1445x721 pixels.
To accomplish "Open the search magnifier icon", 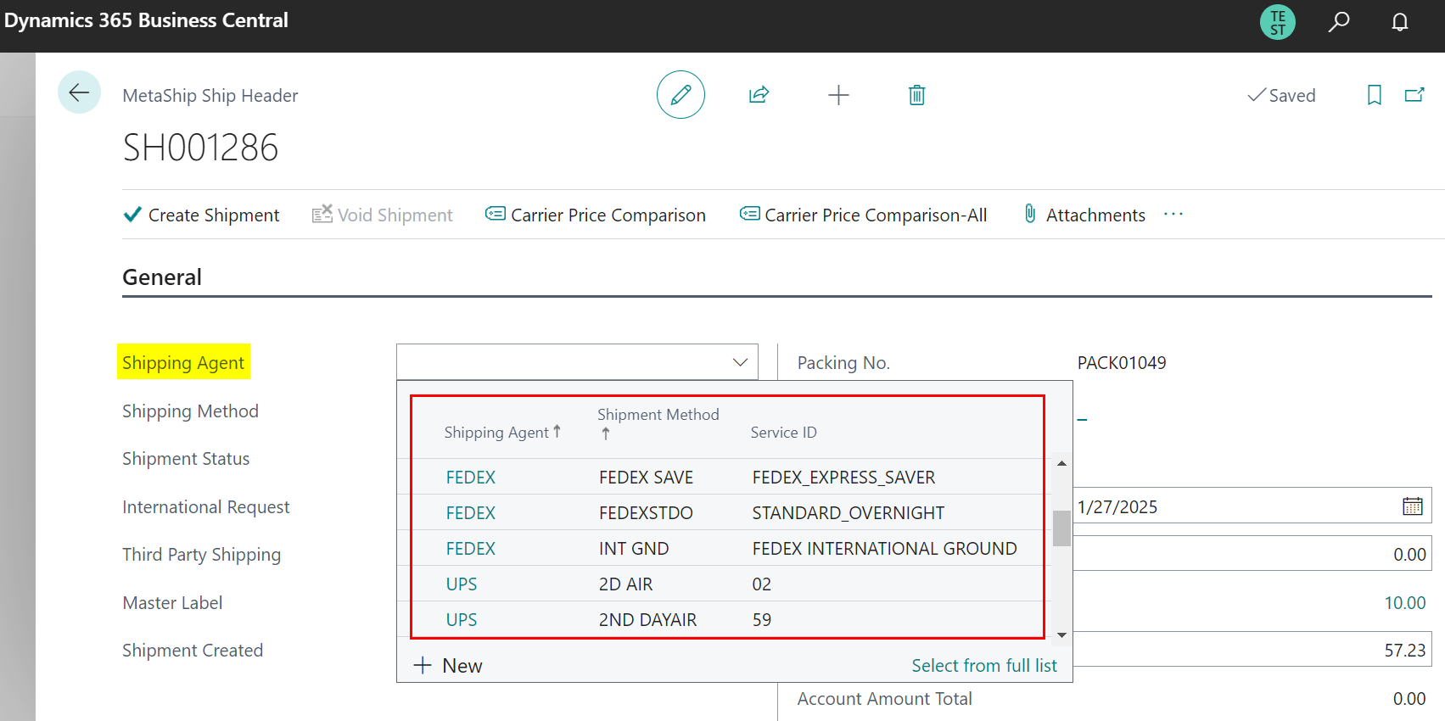I will click(x=1339, y=22).
